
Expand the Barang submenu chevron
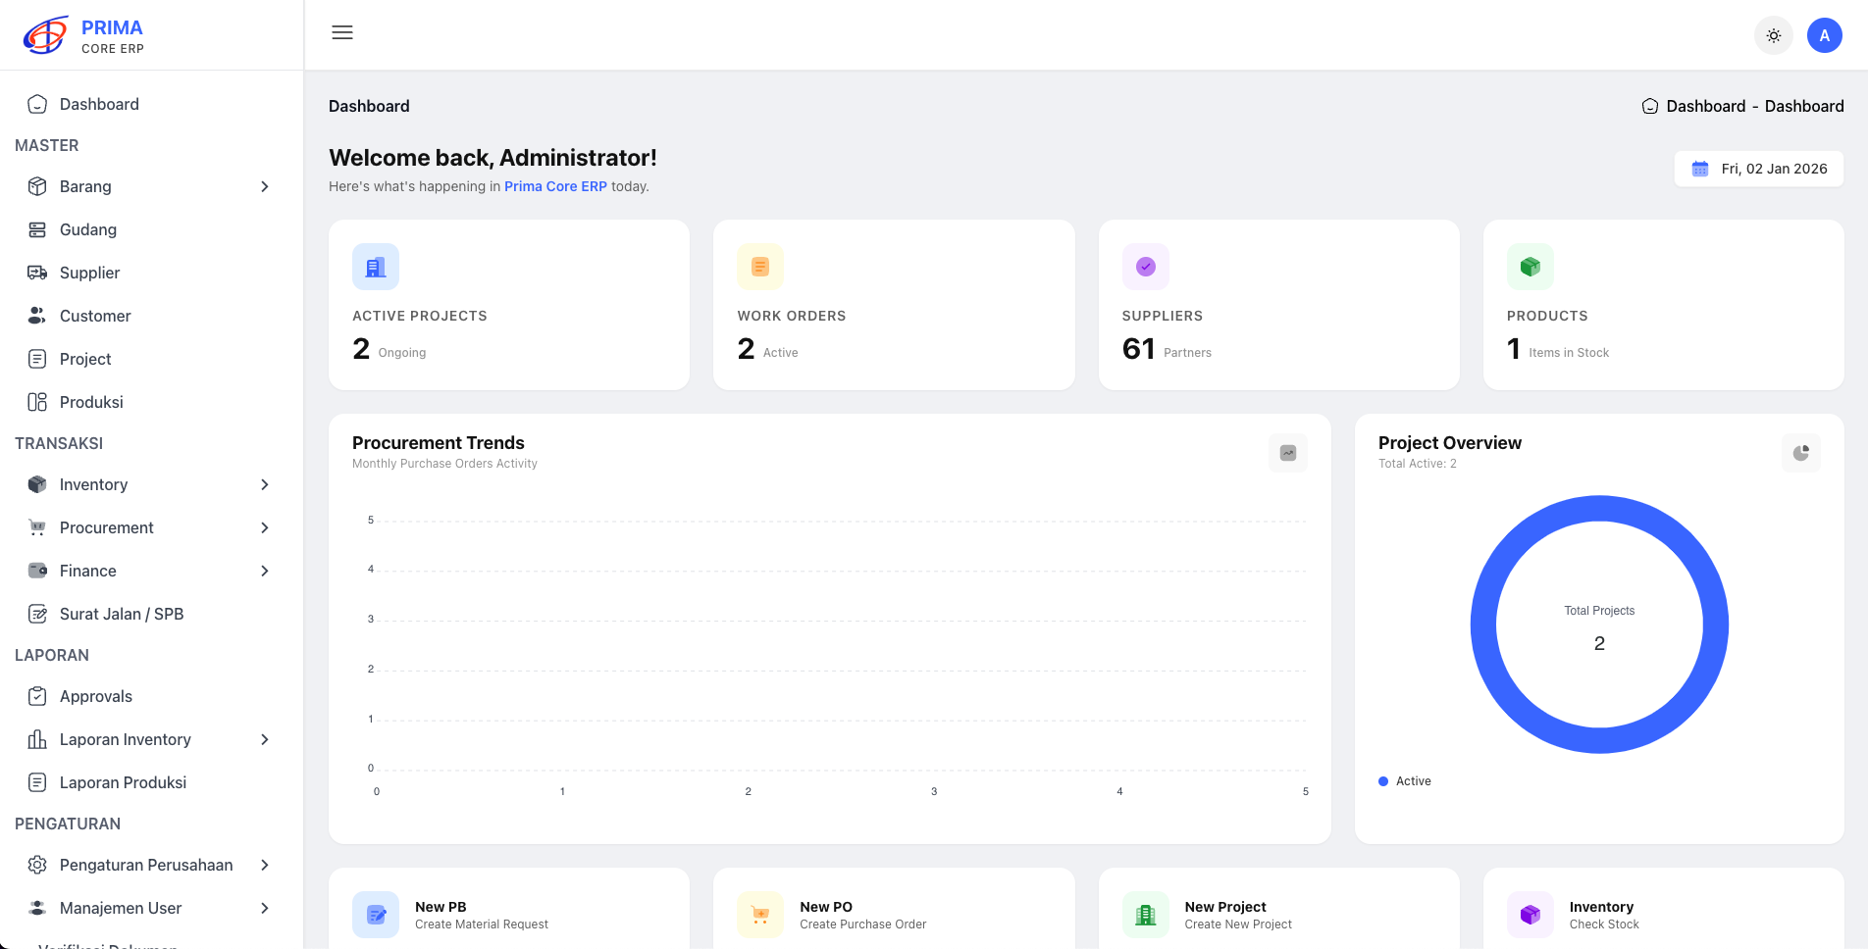[x=265, y=186]
